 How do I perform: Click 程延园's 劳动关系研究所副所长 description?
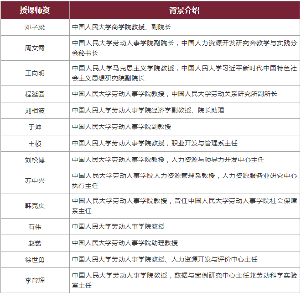(175, 94)
